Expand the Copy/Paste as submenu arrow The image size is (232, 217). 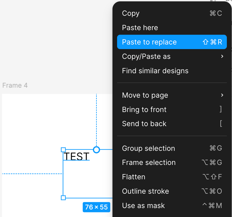(x=222, y=56)
